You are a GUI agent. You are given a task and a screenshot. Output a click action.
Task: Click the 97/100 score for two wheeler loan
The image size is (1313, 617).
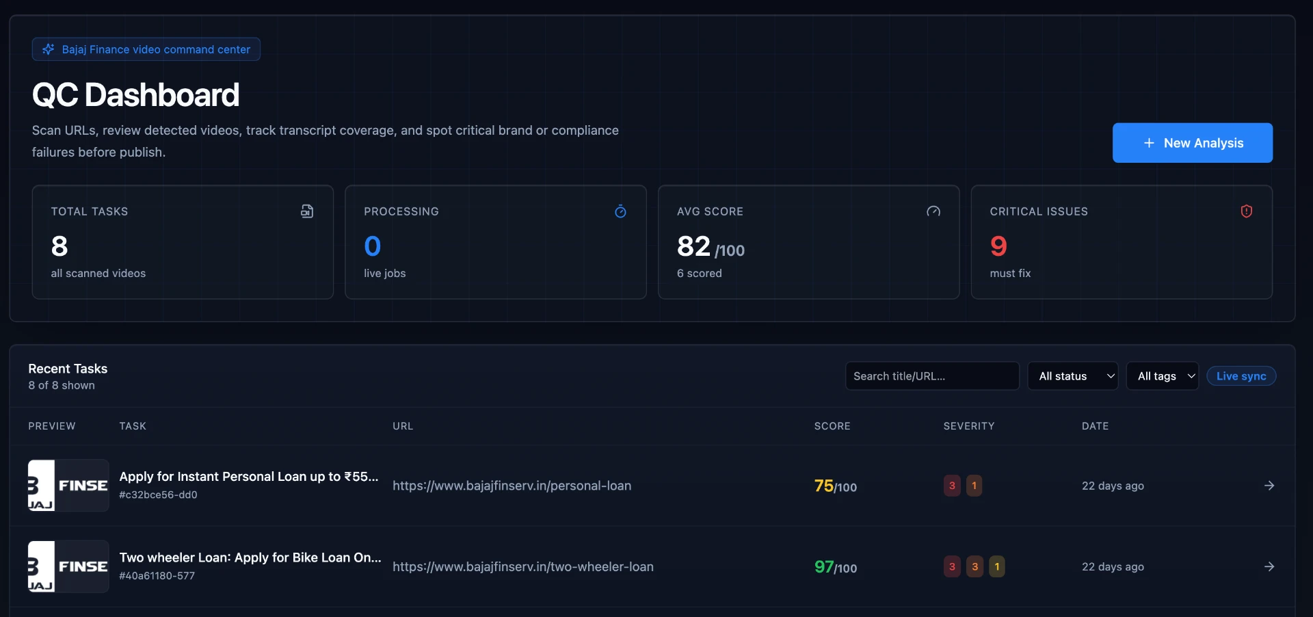click(x=836, y=566)
